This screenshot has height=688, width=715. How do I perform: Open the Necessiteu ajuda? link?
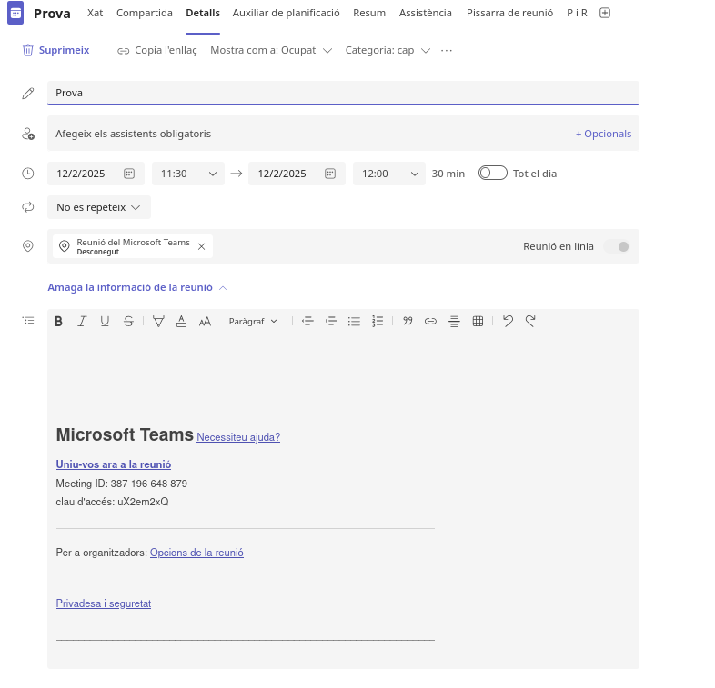[238, 437]
